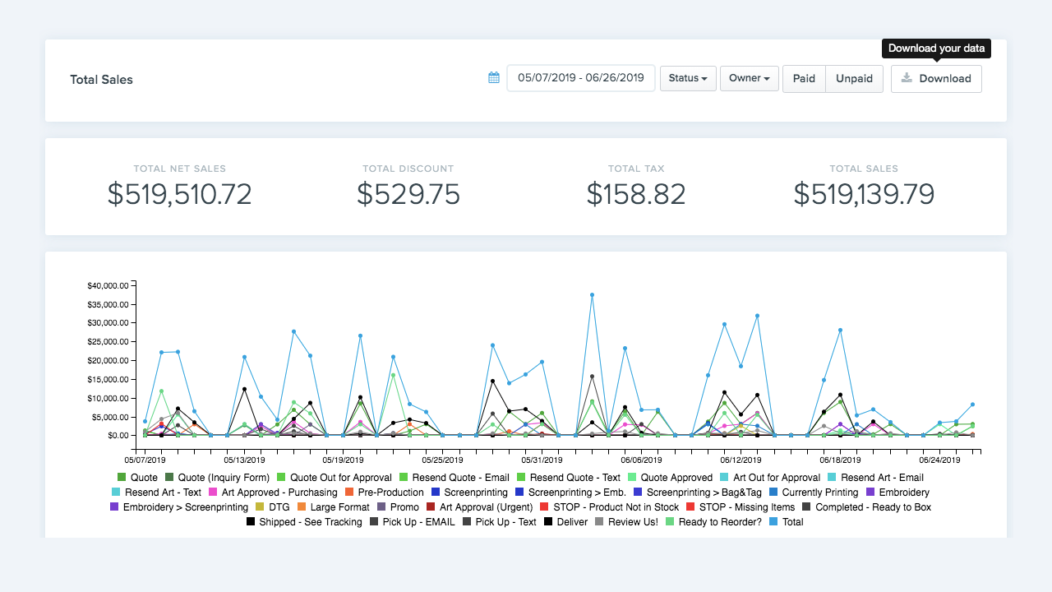Select the Currently Printing legend label
This screenshot has height=592, width=1052.
click(x=819, y=493)
